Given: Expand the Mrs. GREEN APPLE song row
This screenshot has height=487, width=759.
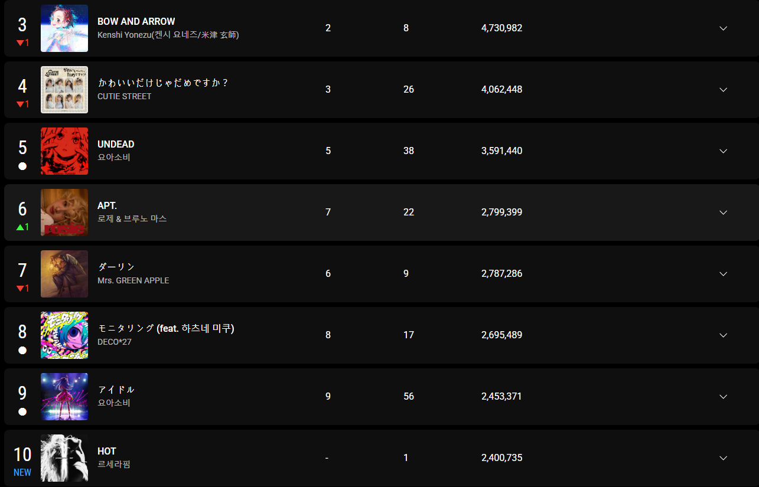Looking at the screenshot, I should [723, 274].
